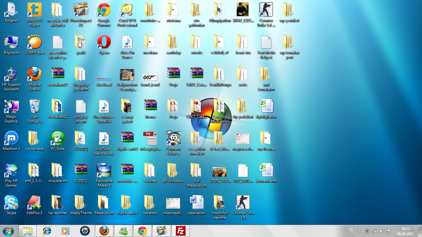Open the Tivibu TV Player shortcut
Screen dimensions: 422x237
point(35,15)
